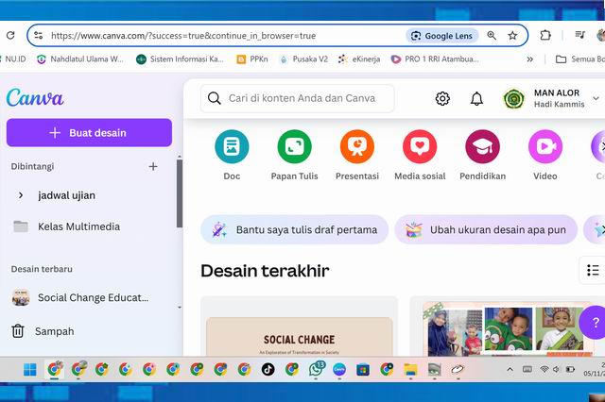This screenshot has height=402, width=605.
Task: Open the Sistem Informasi Ka... bookmark
Action: coord(180,59)
